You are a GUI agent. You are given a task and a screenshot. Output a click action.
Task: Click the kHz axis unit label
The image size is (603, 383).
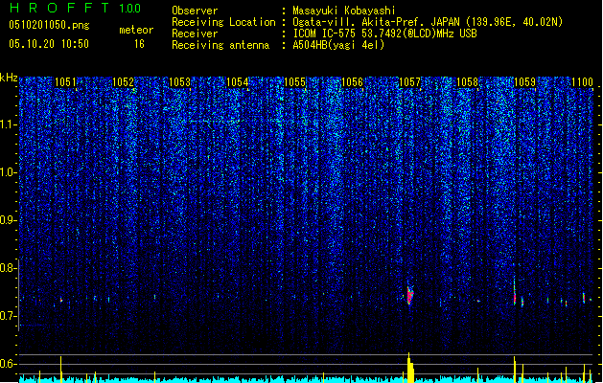(x=9, y=78)
